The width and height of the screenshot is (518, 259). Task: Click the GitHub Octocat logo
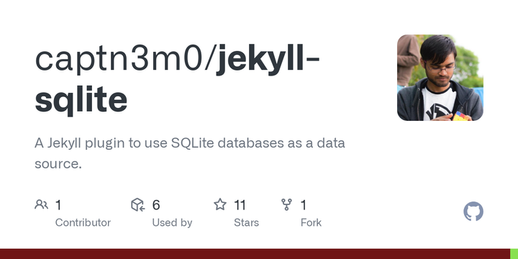pyautogui.click(x=473, y=212)
